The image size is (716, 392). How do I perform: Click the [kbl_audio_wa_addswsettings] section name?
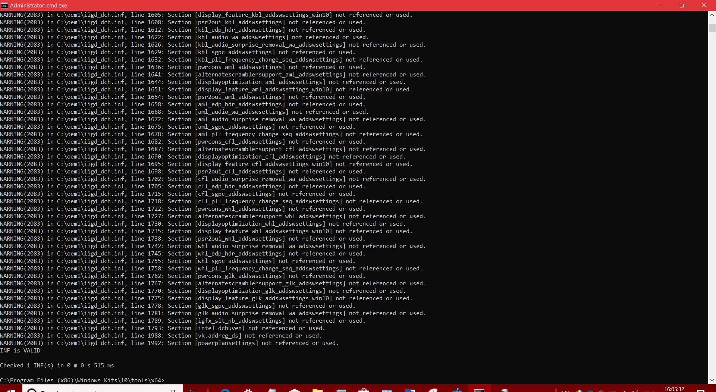click(242, 37)
